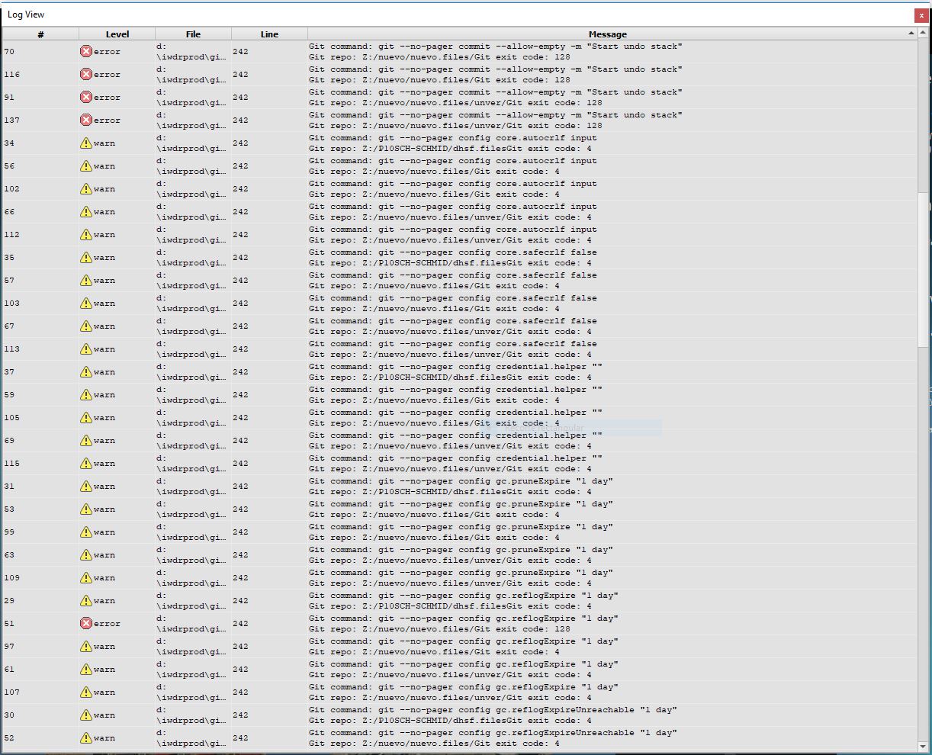Screen dimensions: 932x755
Task: Click the Log View window title
Action: pos(26,14)
